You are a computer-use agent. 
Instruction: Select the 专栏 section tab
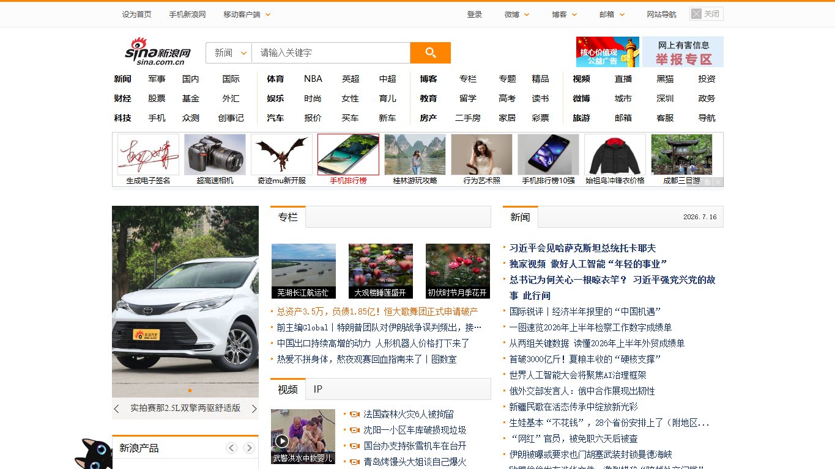click(x=288, y=217)
